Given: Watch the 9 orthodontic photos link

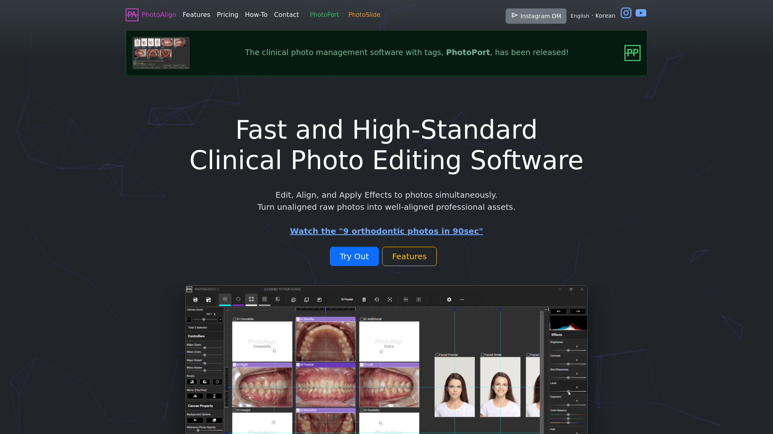Looking at the screenshot, I should point(386,231).
